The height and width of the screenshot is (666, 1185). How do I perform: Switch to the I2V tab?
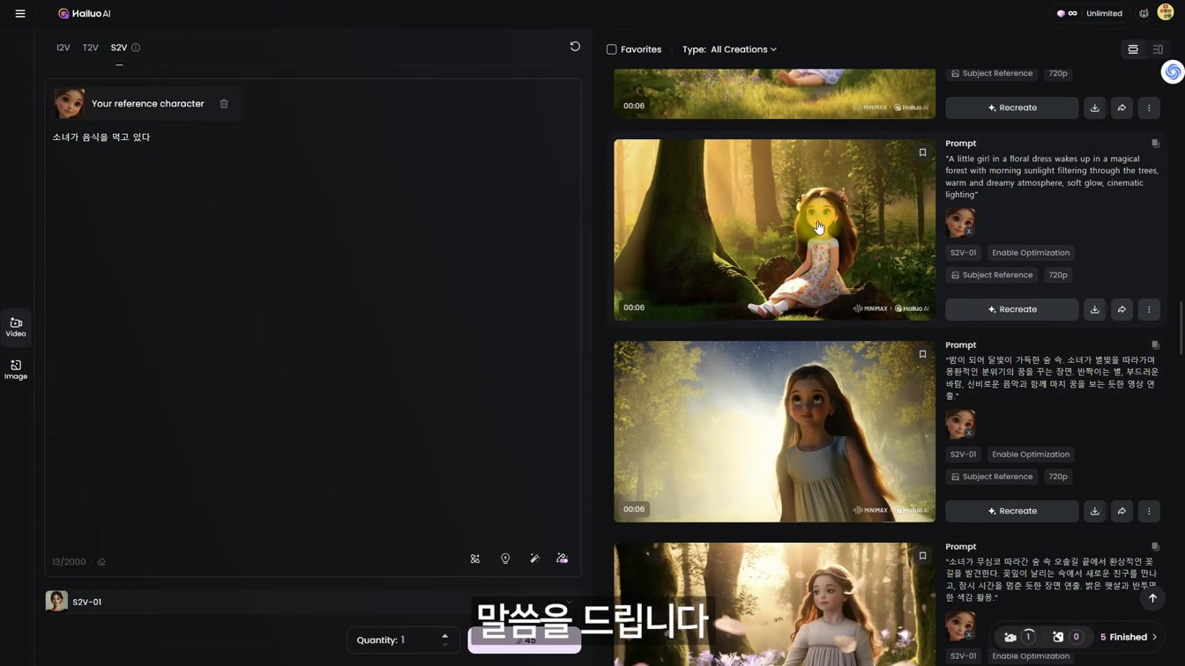click(63, 48)
